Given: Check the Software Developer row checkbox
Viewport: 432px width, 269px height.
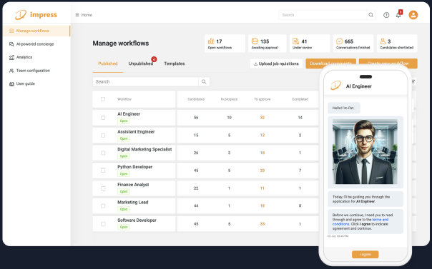Looking at the screenshot, I should 103,224.
